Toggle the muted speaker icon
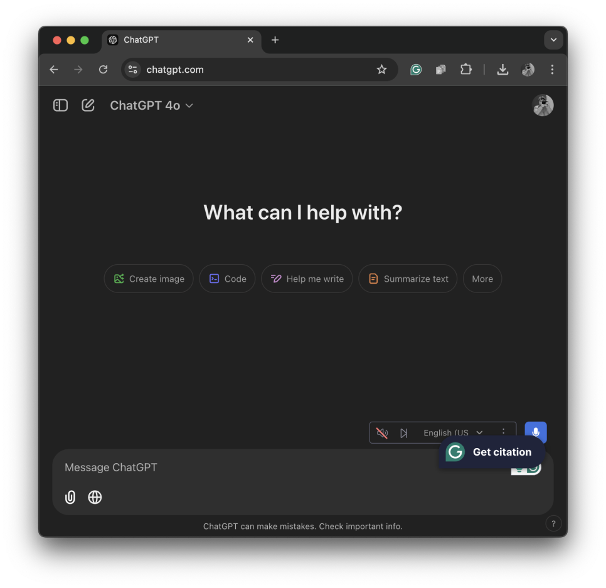The height and width of the screenshot is (588, 606). (x=382, y=433)
